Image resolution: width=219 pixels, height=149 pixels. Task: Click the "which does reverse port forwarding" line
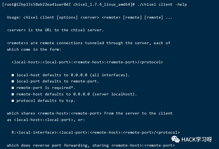point(91,145)
